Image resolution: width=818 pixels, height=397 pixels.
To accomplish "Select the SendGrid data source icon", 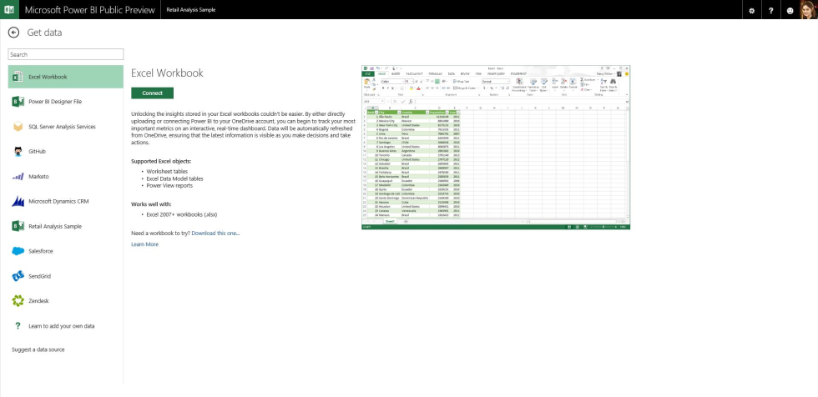I will (18, 276).
